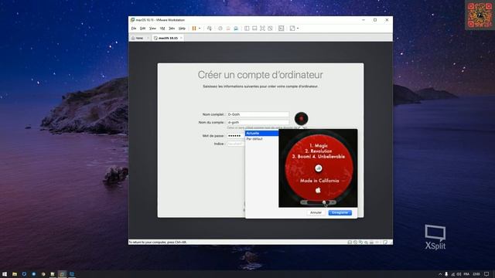Click the large red vinyl picture preview

click(x=318, y=168)
